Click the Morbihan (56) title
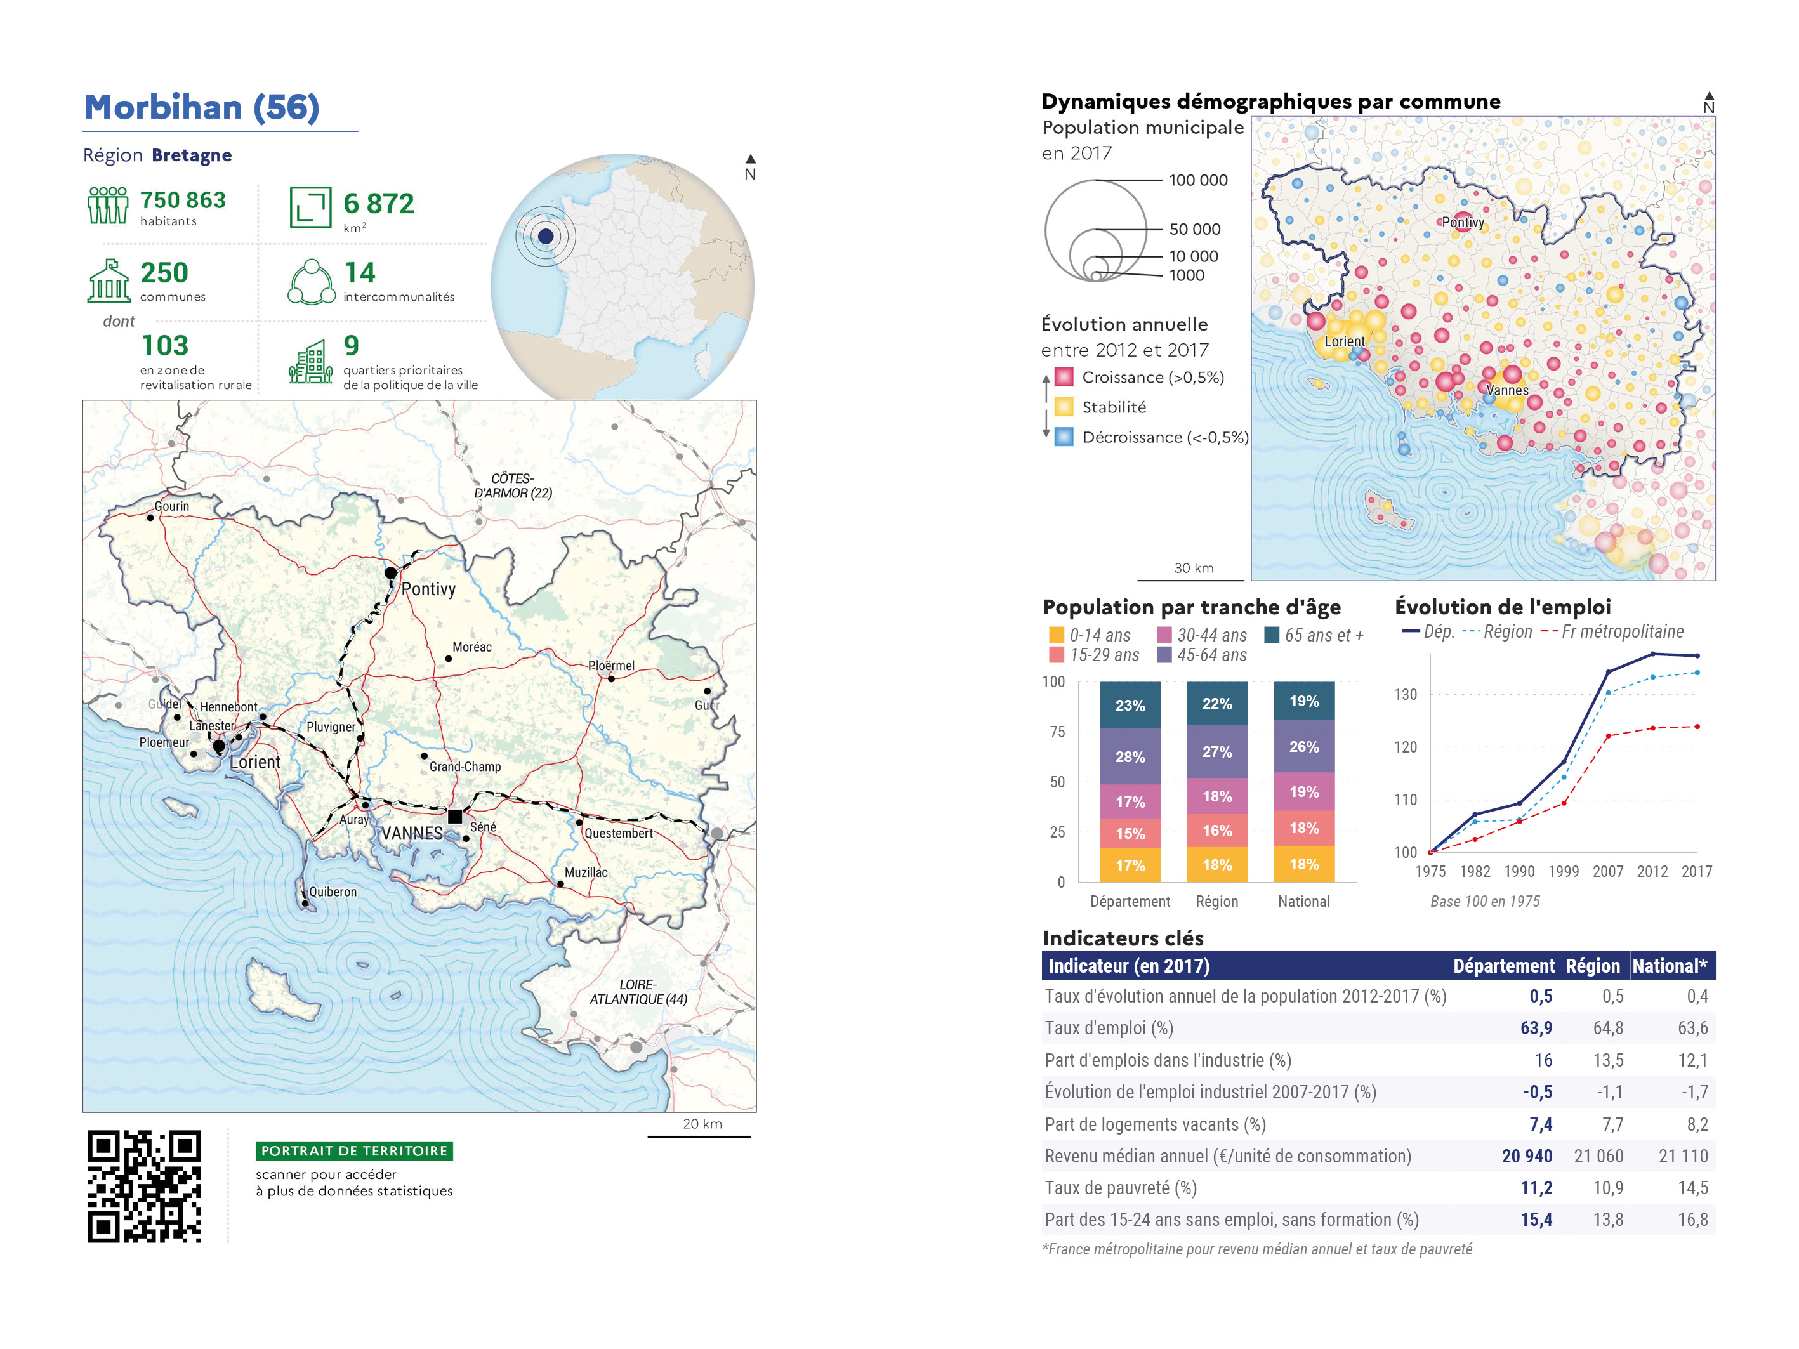Image resolution: width=1799 pixels, height=1349 pixels. click(202, 107)
